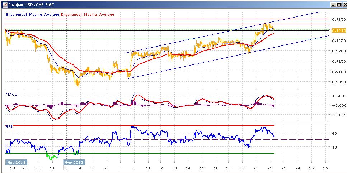Click date 24 on the time axis
Screen dimensions: 347x173
point(297,168)
